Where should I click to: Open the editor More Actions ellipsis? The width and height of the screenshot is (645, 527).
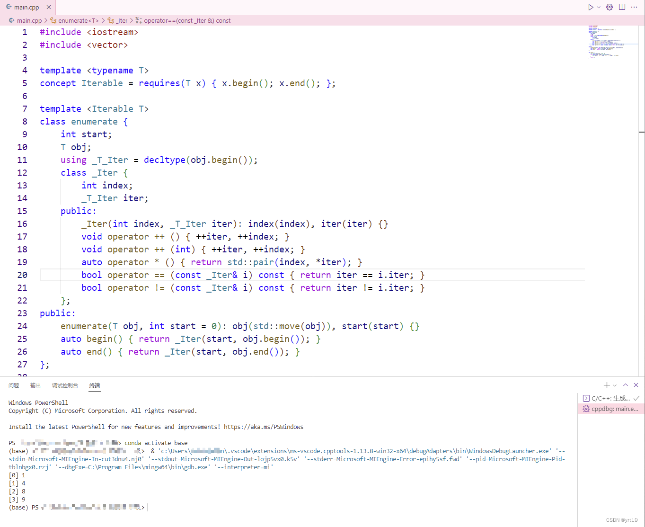pos(634,7)
